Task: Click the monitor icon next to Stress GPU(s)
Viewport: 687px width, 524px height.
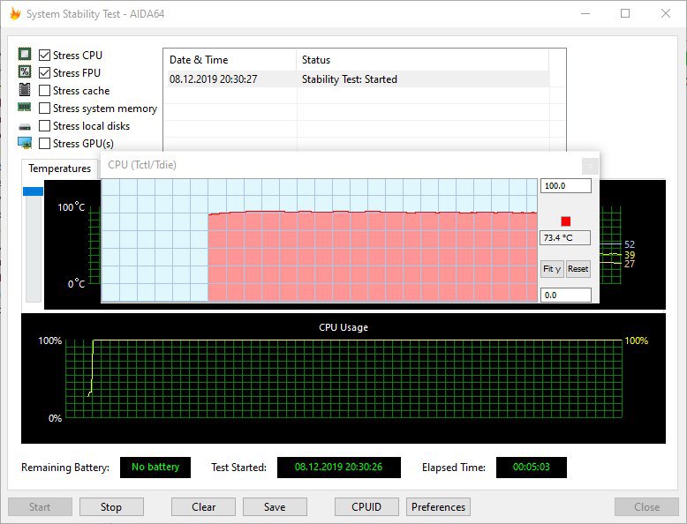Action: (25, 143)
